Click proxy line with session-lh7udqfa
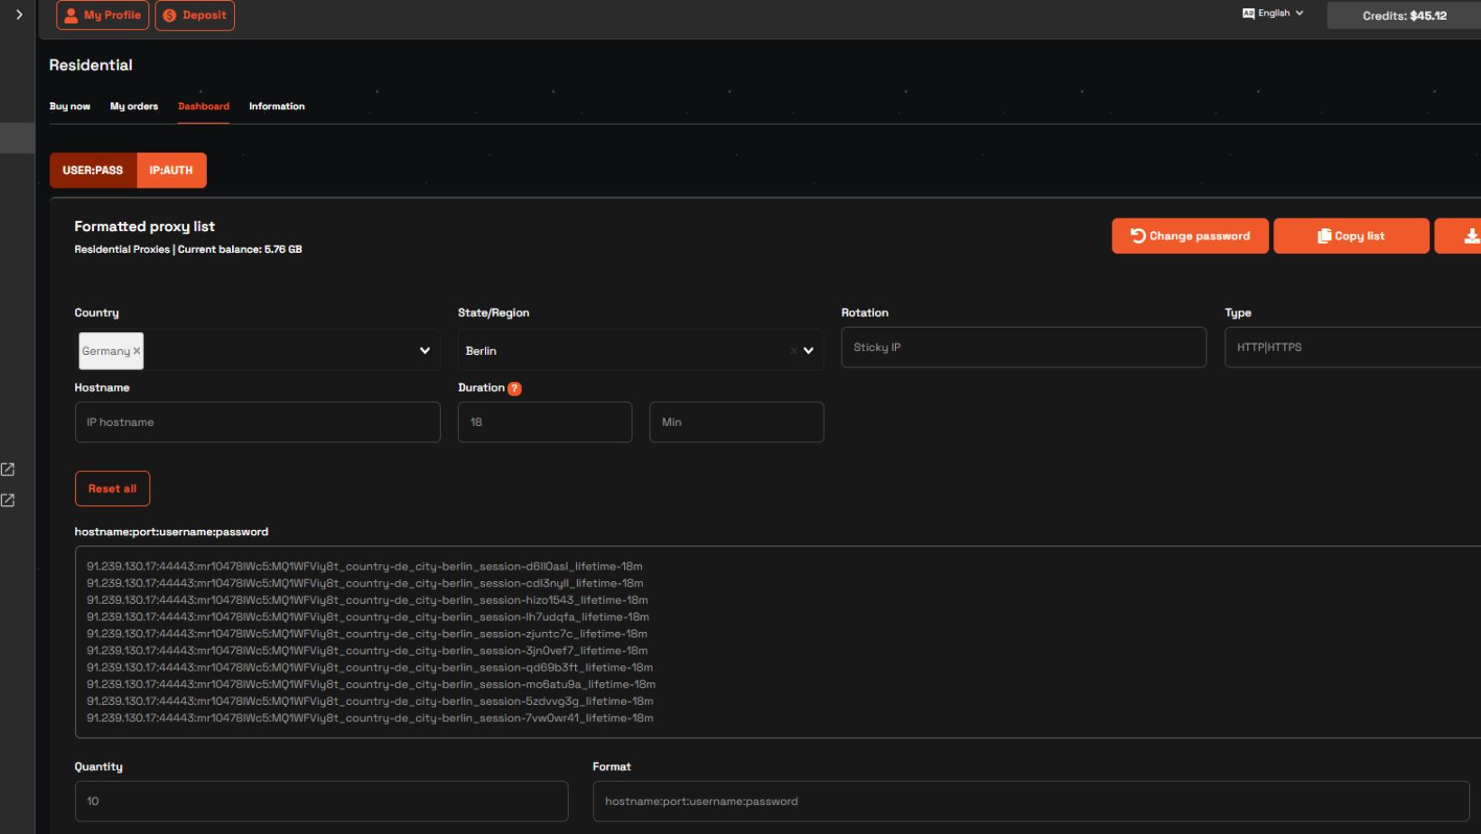This screenshot has width=1481, height=834. (x=368, y=617)
